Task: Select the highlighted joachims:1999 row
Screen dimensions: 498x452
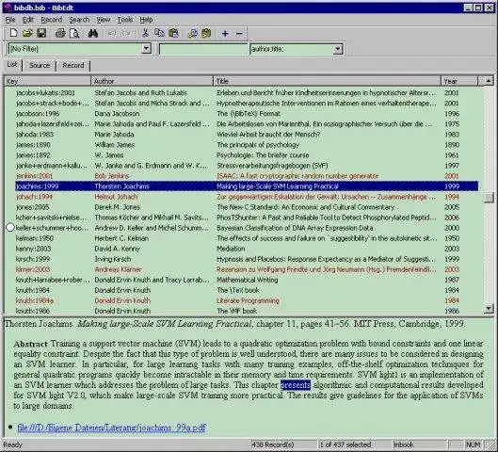Action: click(x=247, y=186)
